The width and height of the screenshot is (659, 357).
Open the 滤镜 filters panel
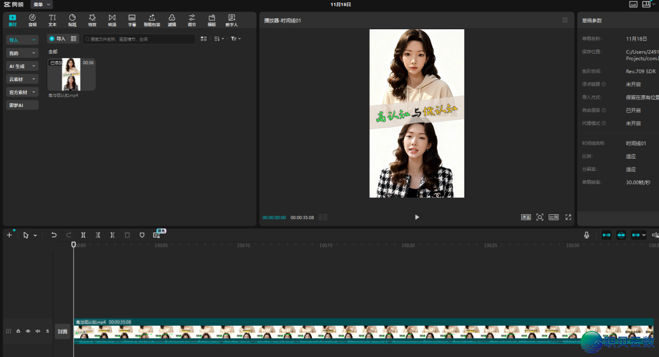tap(172, 20)
